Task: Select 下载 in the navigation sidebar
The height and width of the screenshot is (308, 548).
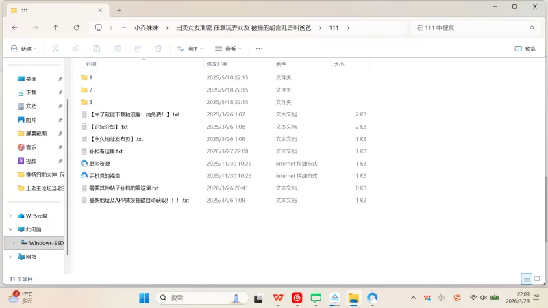Action: [x=31, y=92]
